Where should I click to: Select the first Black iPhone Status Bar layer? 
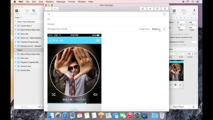point(29,30)
